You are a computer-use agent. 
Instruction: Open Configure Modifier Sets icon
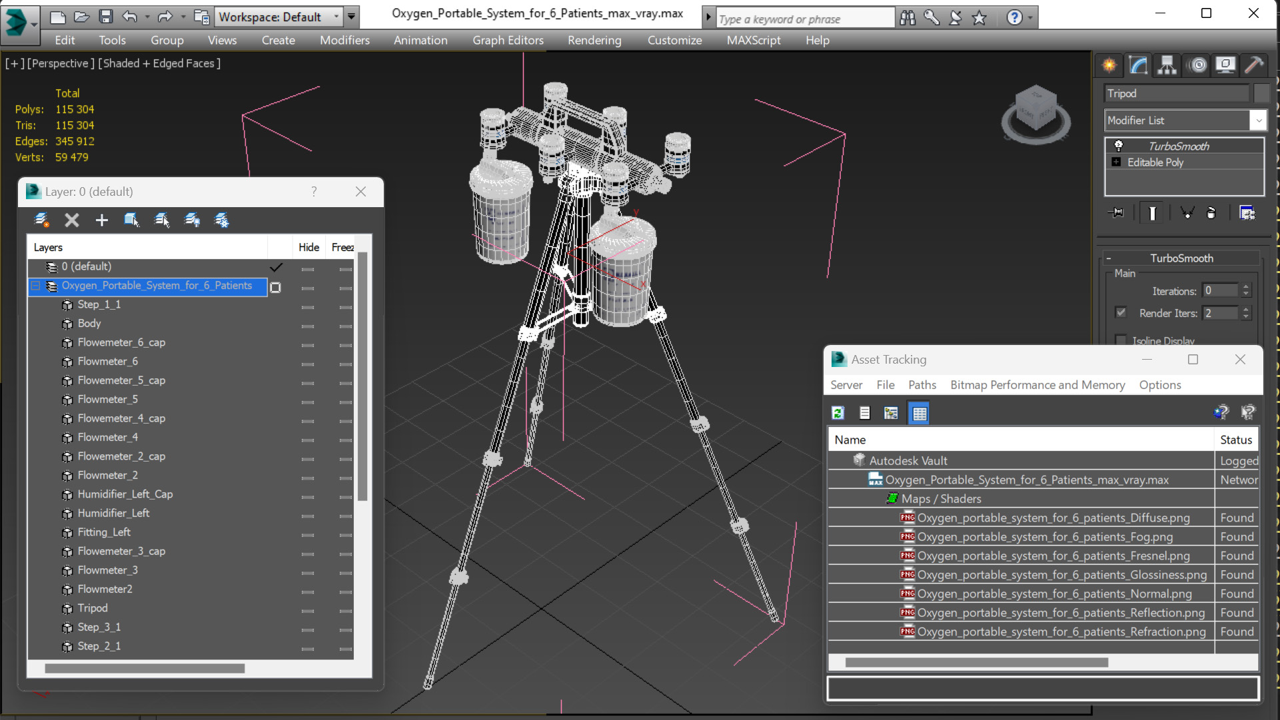coord(1247,212)
